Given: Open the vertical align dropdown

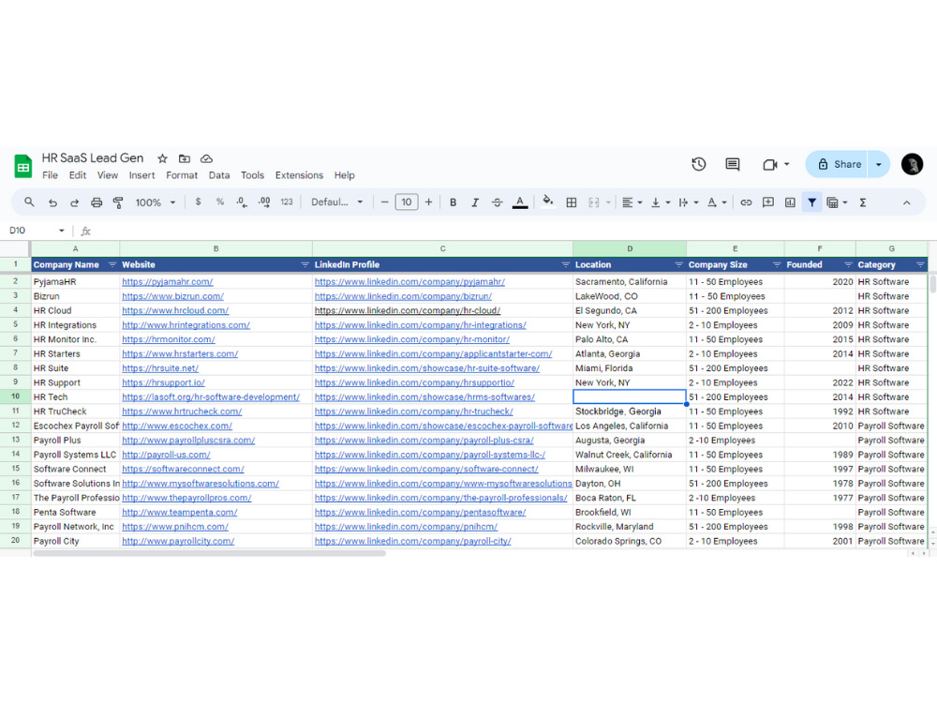Looking at the screenshot, I should point(661,202).
